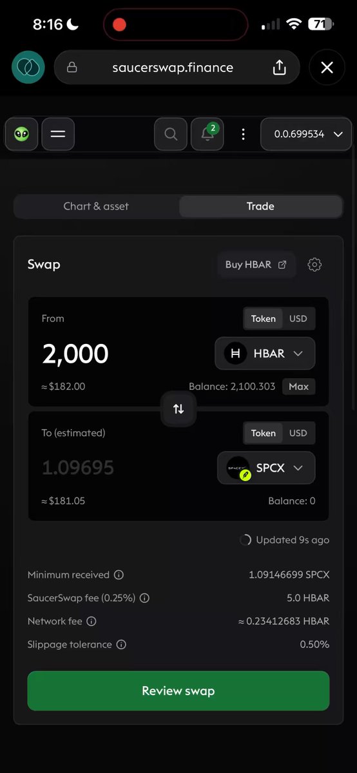Swap token direction arrows button
357x773 pixels.
179,408
